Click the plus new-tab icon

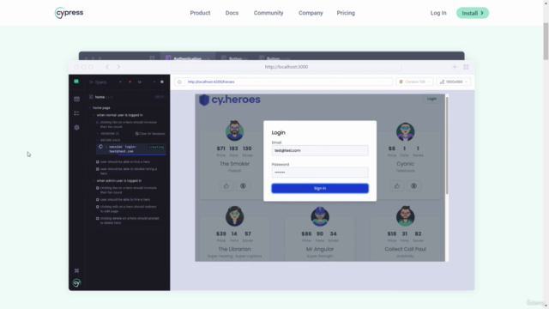[x=454, y=67]
